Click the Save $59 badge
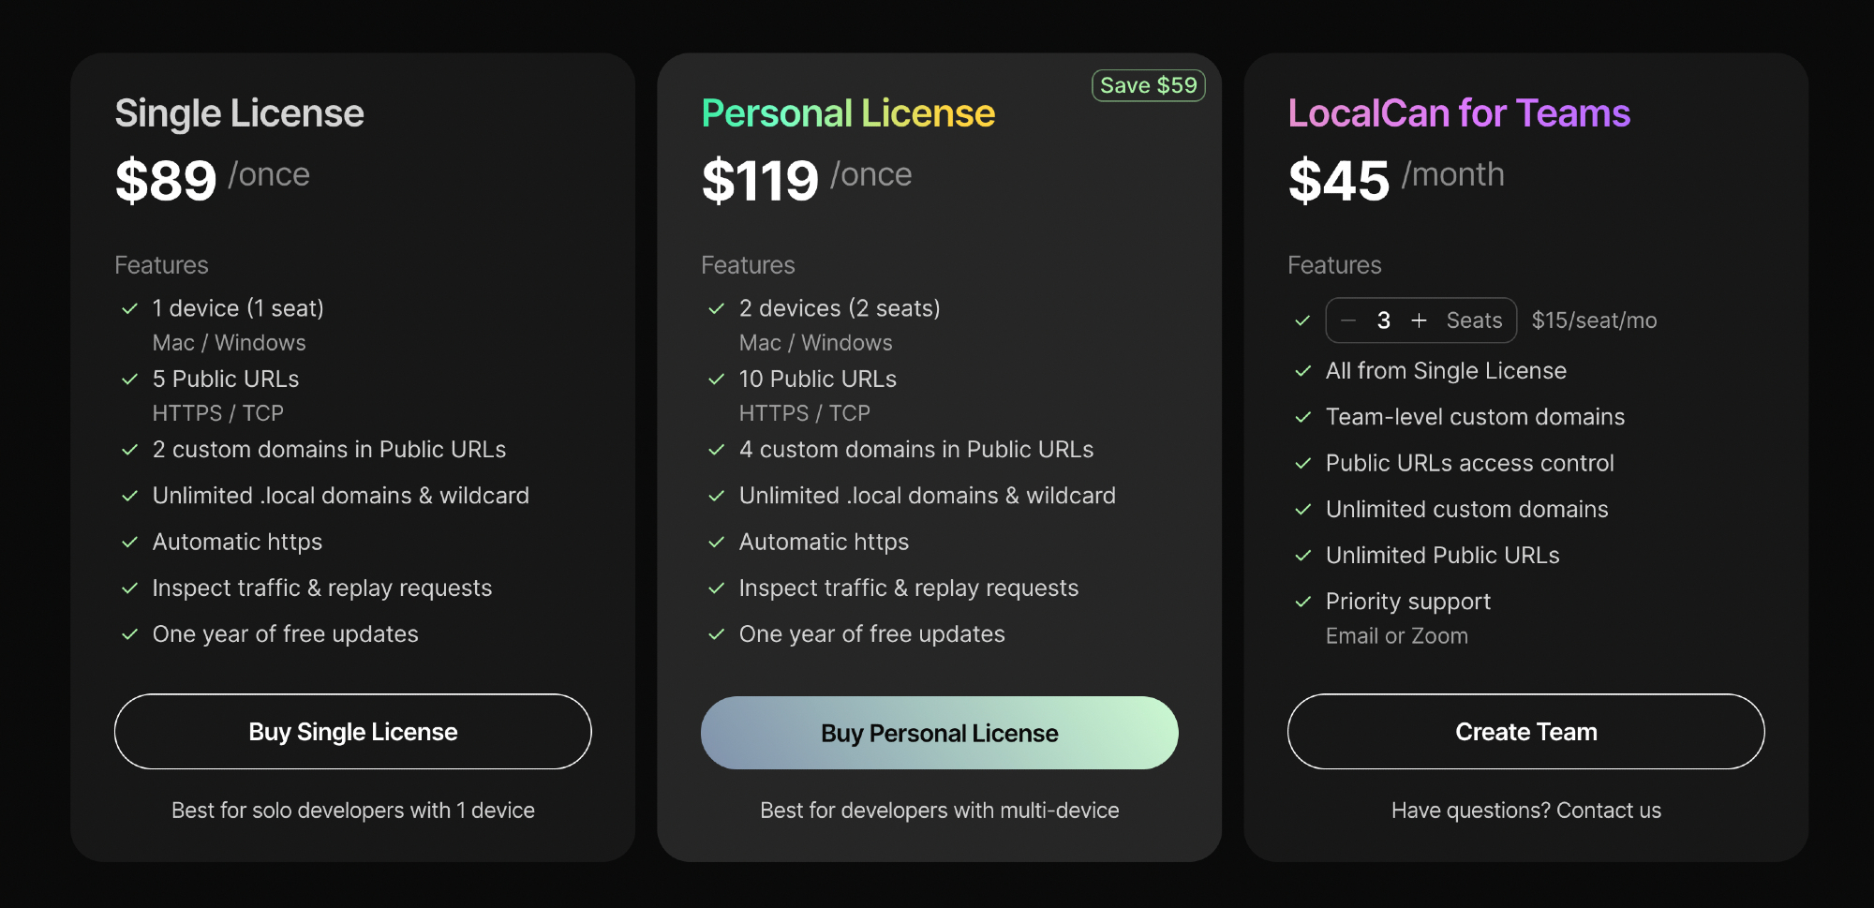Image resolution: width=1874 pixels, height=908 pixels. tap(1148, 85)
